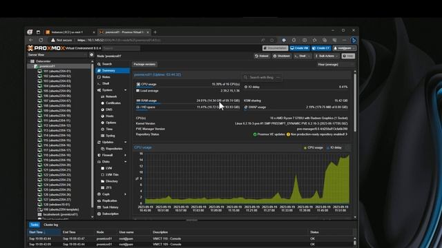Switch to the Tasks tab
This screenshot has width=442, height=248.
tap(35, 225)
